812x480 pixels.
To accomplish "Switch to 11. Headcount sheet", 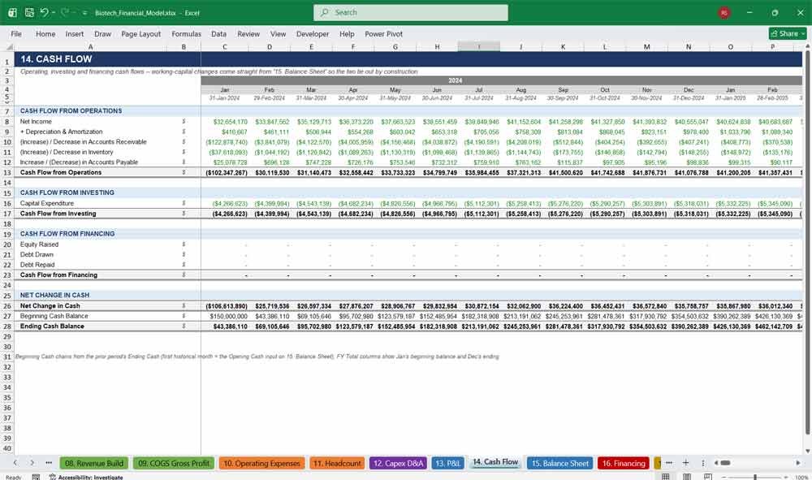I will pos(337,463).
